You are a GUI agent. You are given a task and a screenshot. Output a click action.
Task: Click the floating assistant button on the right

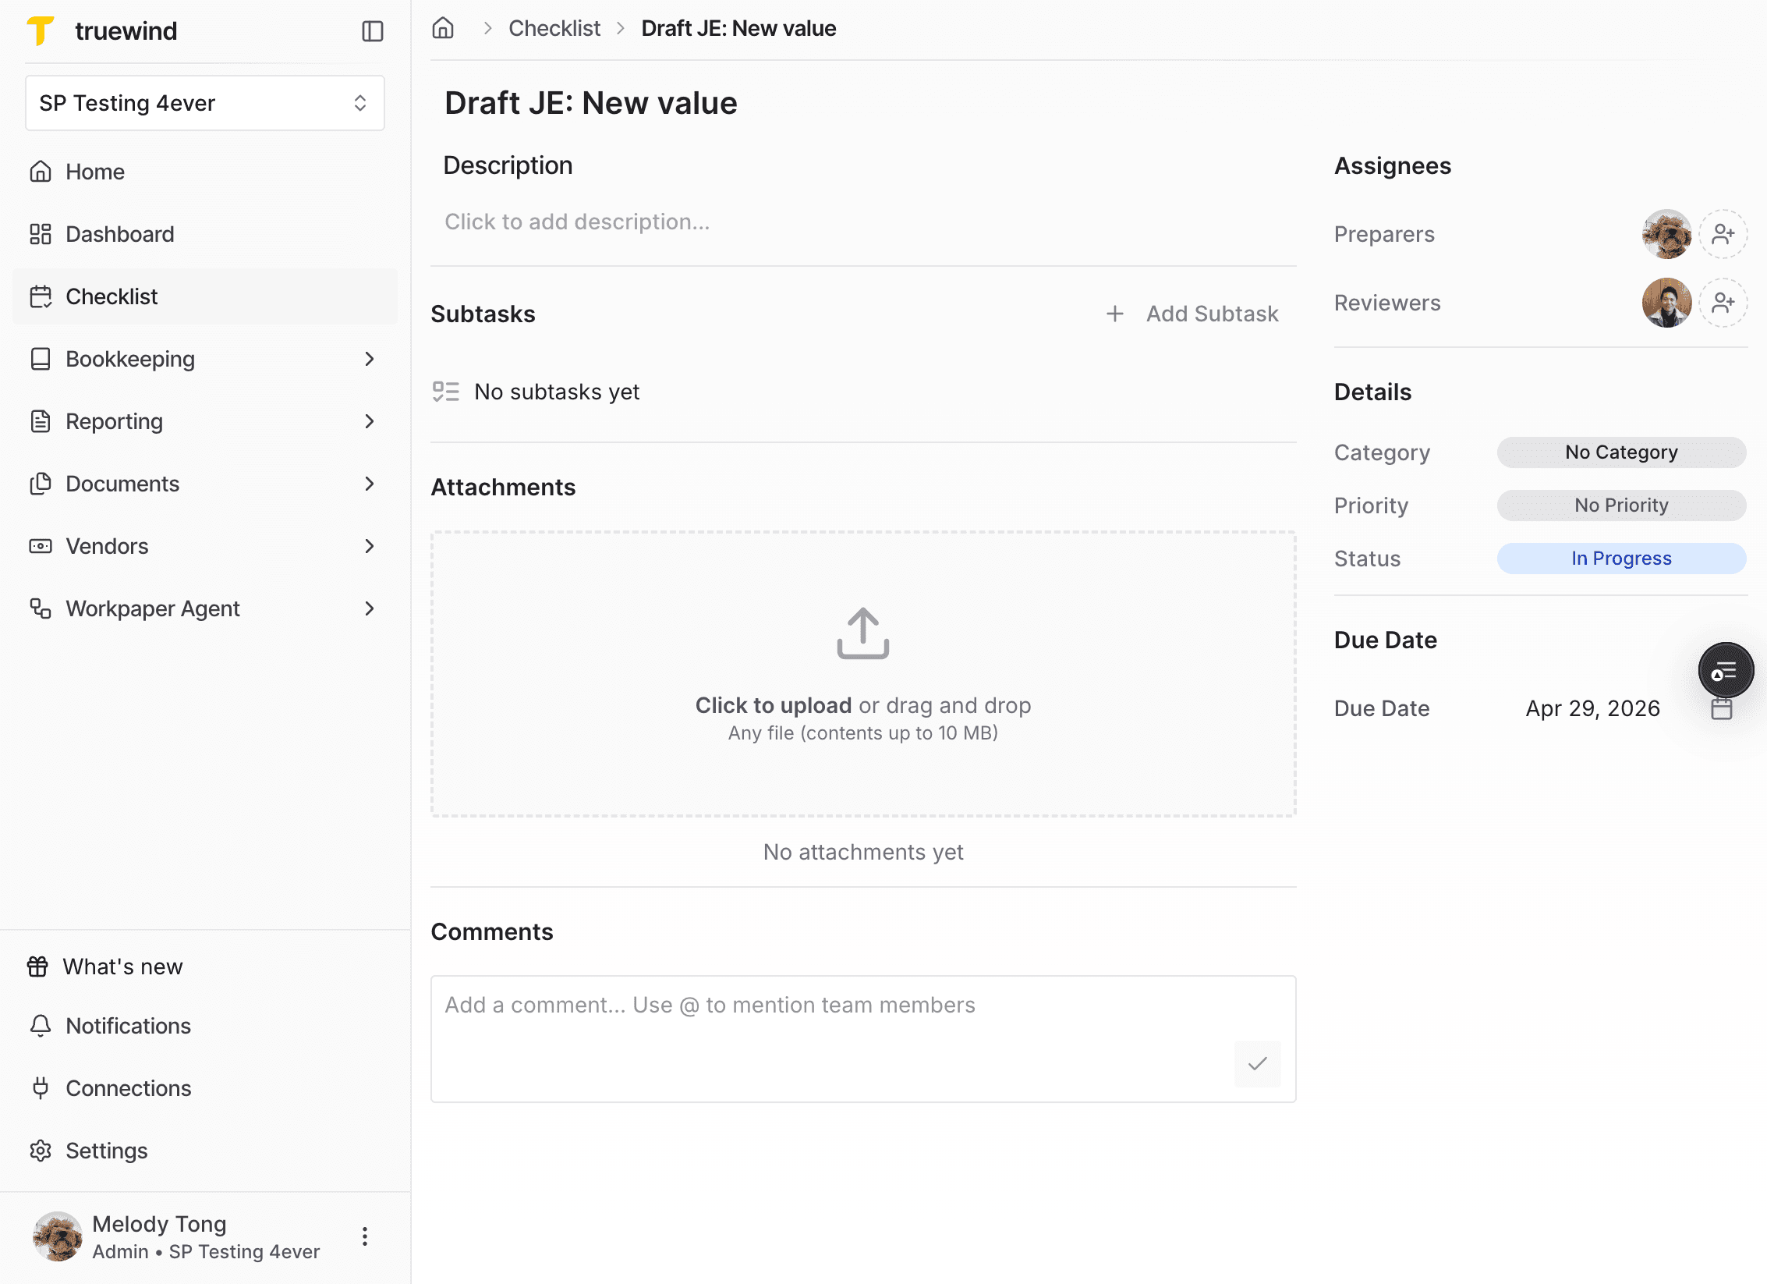click(1726, 670)
